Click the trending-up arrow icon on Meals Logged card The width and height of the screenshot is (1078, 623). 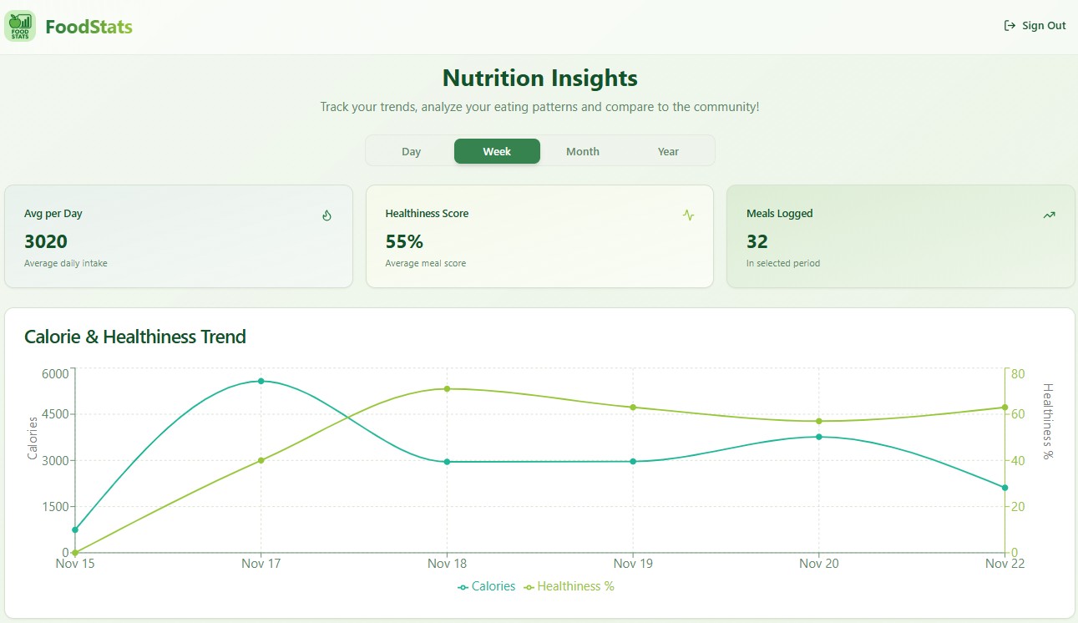(1049, 215)
